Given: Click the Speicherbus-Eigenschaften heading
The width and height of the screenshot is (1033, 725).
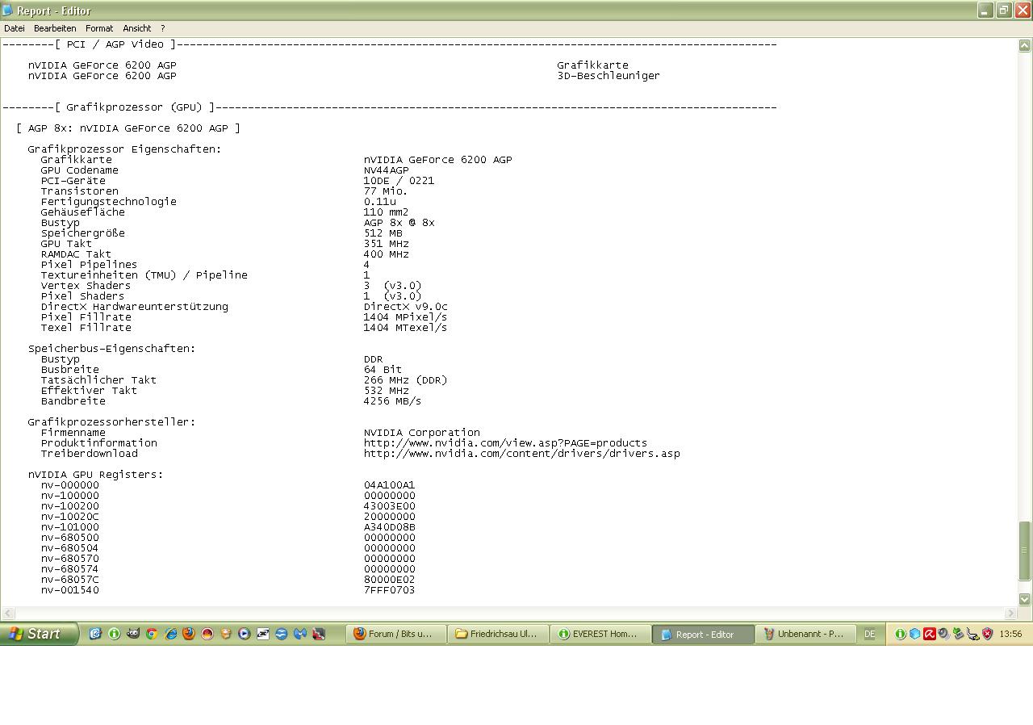Looking at the screenshot, I should click(x=111, y=349).
